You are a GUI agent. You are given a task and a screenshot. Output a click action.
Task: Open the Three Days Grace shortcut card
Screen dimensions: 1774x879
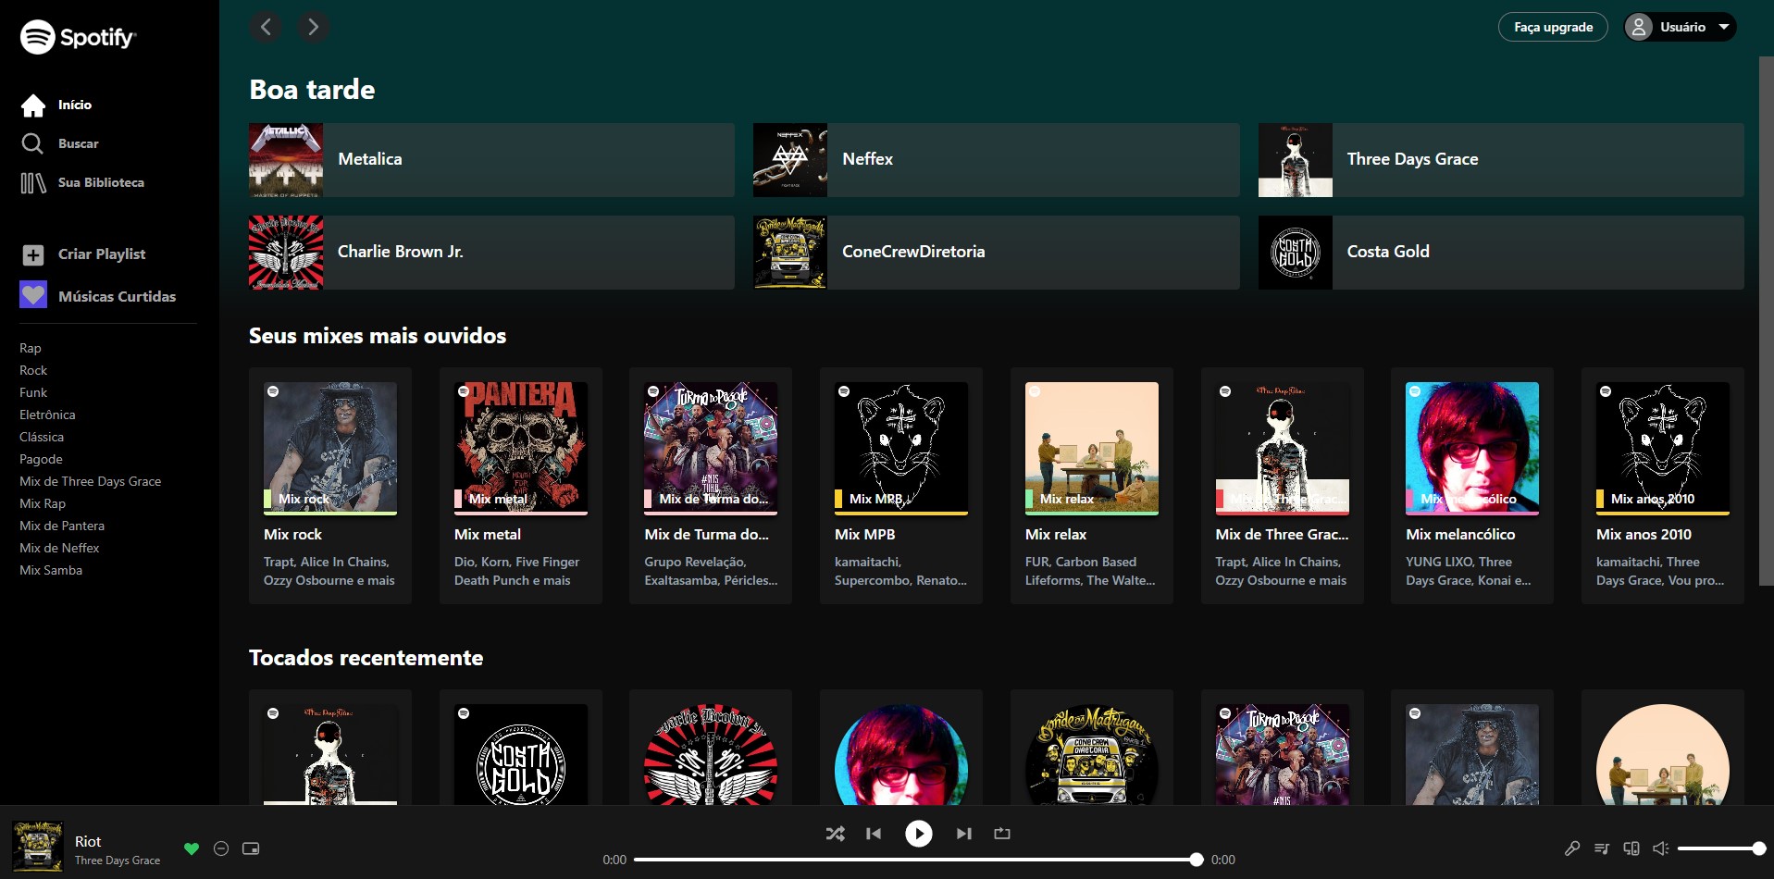coord(1501,160)
